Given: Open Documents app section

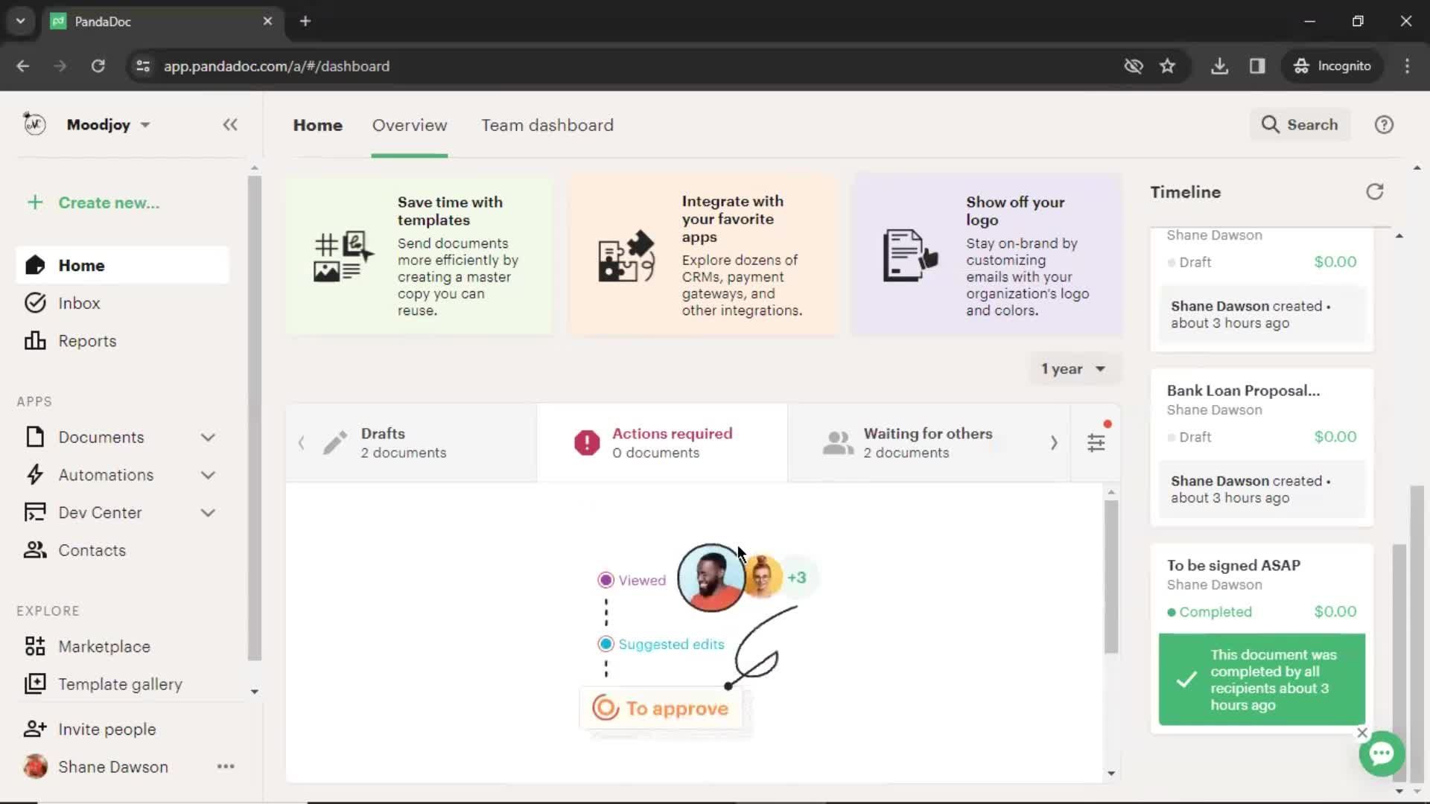Looking at the screenshot, I should click(x=101, y=437).
